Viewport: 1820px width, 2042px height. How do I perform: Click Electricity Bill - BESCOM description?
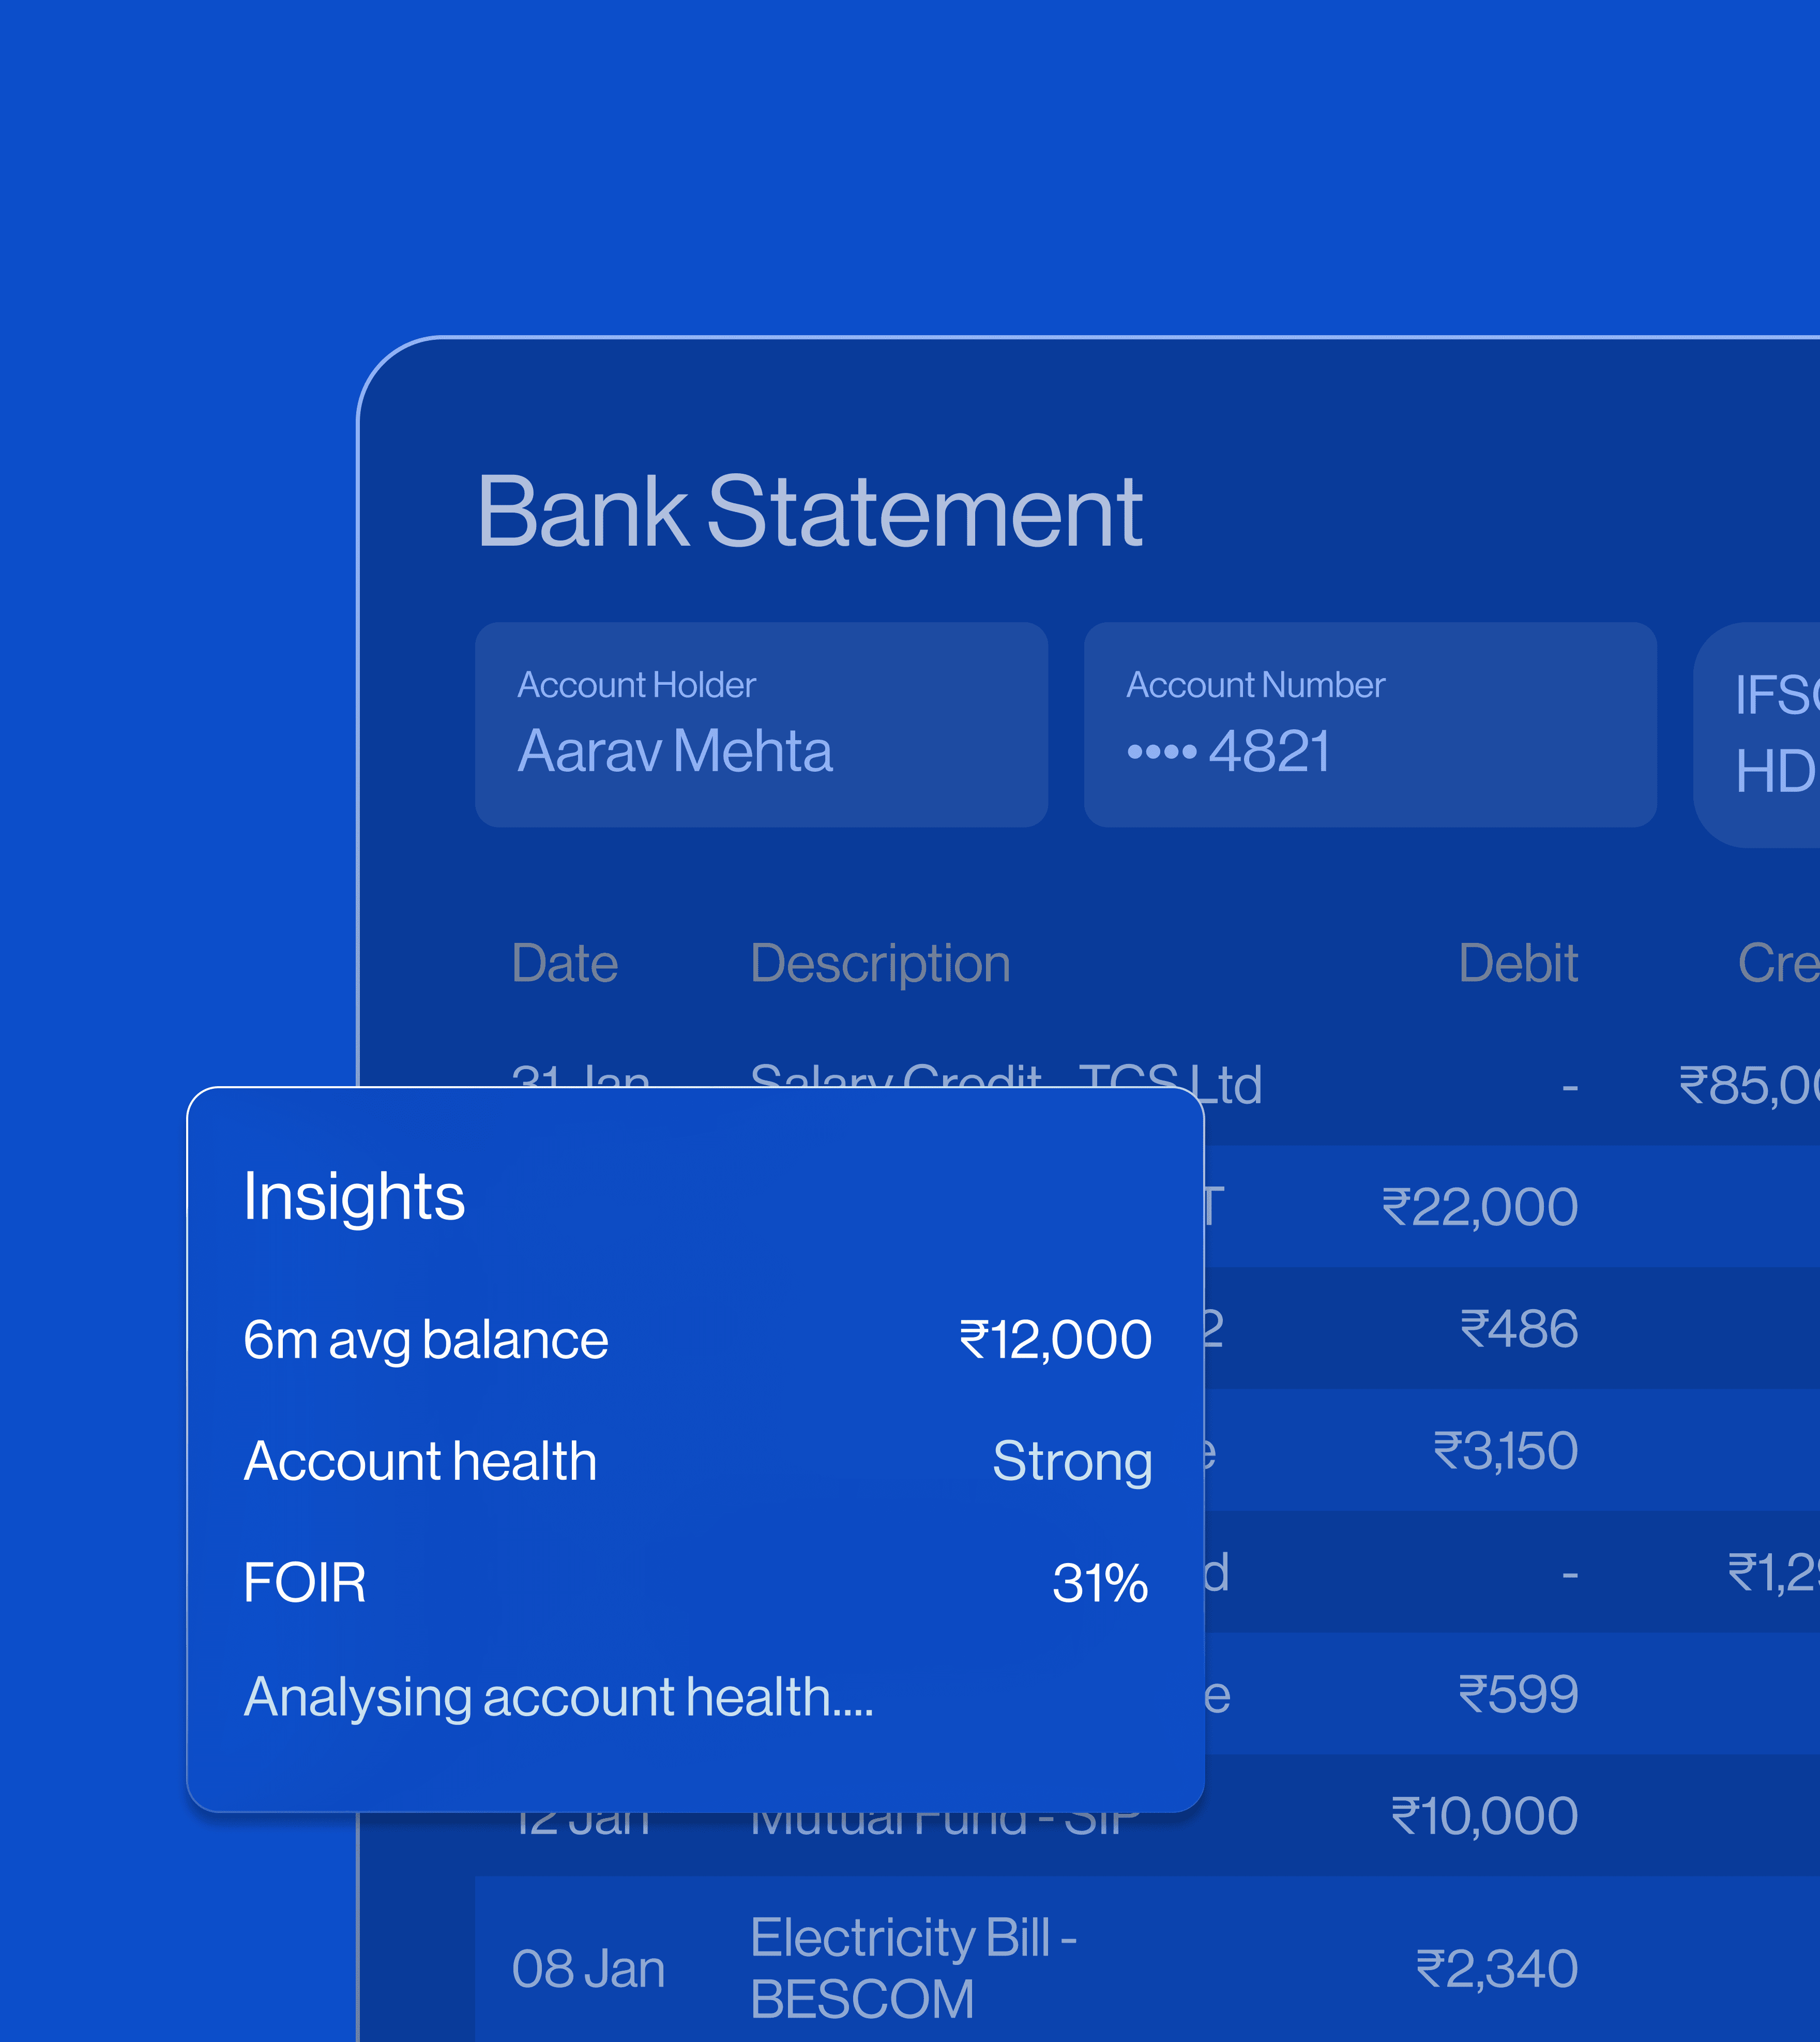point(913,1969)
